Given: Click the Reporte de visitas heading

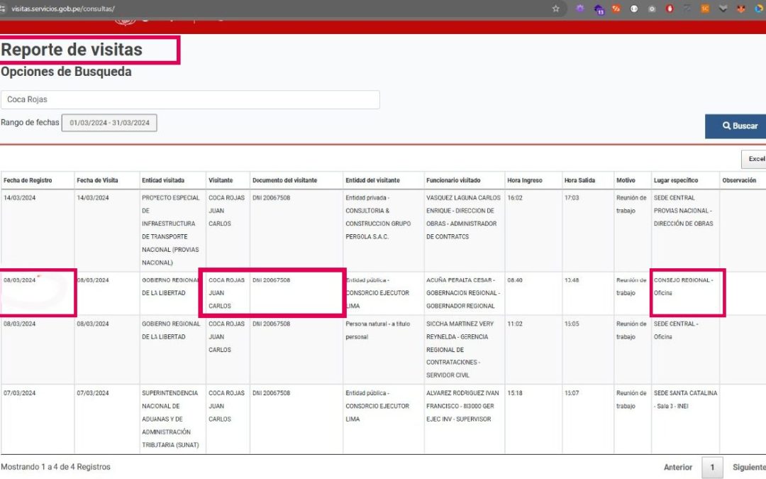Looking at the screenshot, I should point(72,50).
